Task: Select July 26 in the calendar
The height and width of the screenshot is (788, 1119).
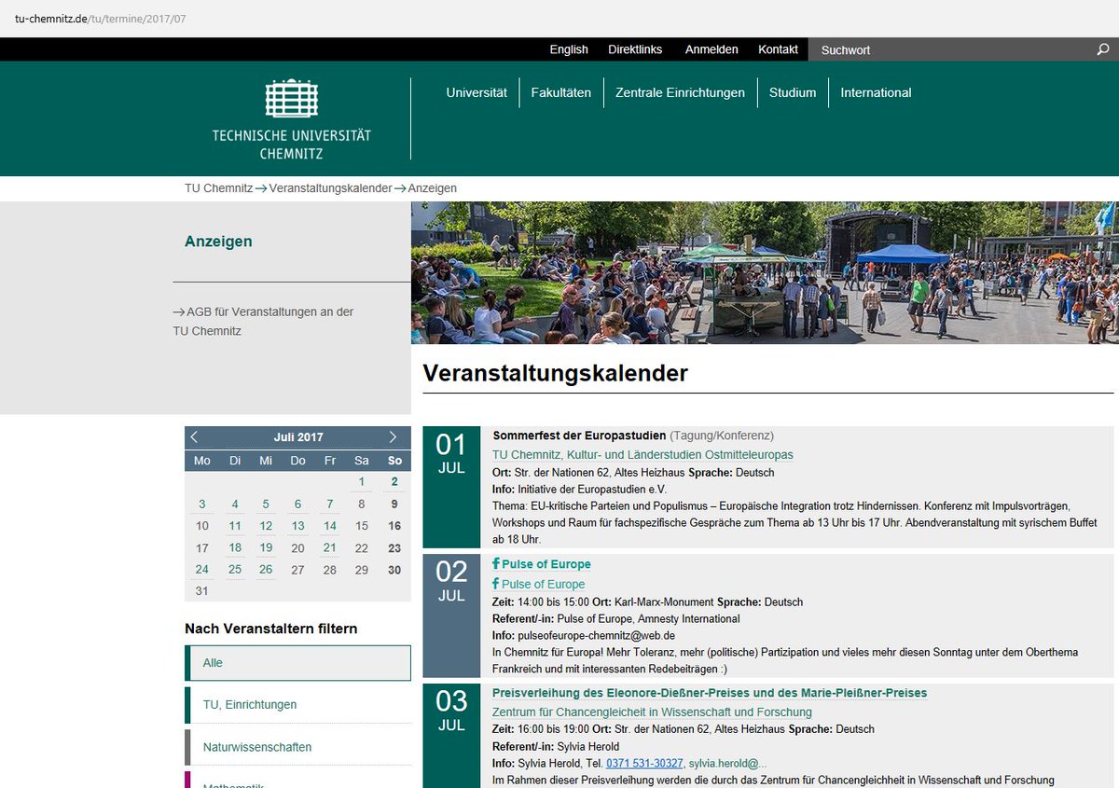Action: click(x=266, y=569)
